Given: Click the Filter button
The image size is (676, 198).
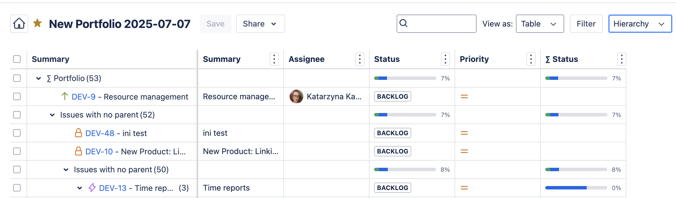Looking at the screenshot, I should pos(586,24).
